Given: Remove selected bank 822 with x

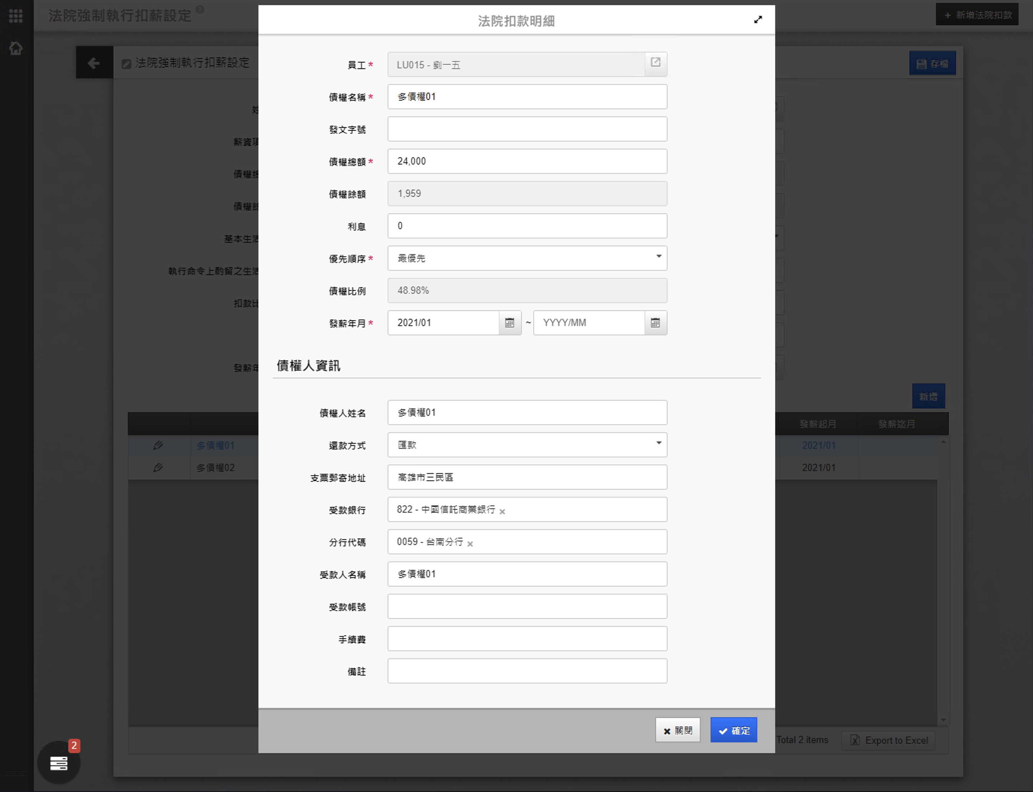Looking at the screenshot, I should coord(503,512).
